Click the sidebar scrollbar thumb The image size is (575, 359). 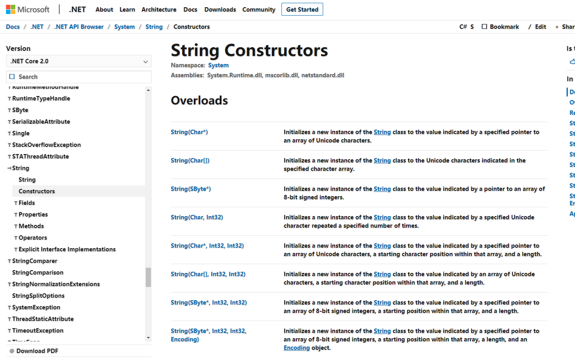tap(148, 277)
